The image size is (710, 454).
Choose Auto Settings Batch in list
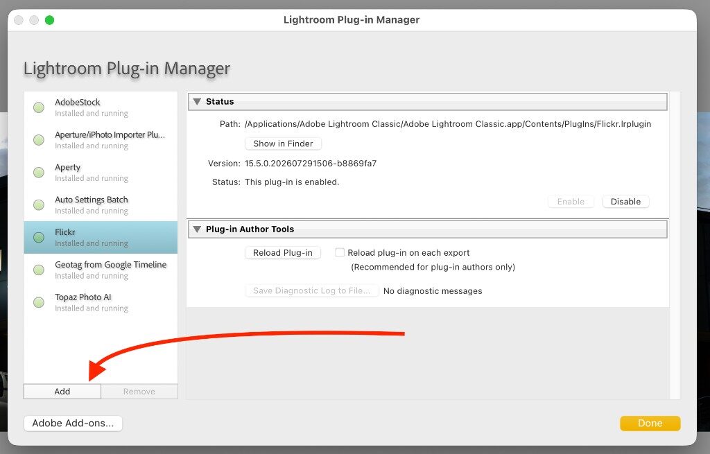coord(101,205)
